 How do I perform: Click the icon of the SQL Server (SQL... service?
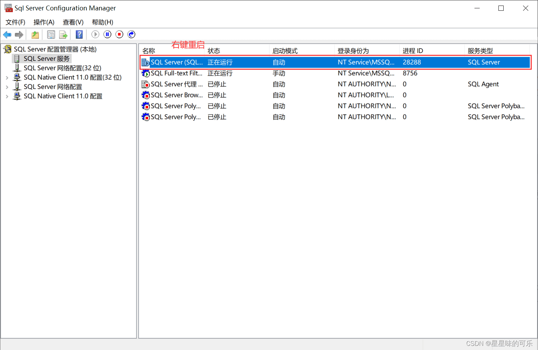tap(145, 62)
